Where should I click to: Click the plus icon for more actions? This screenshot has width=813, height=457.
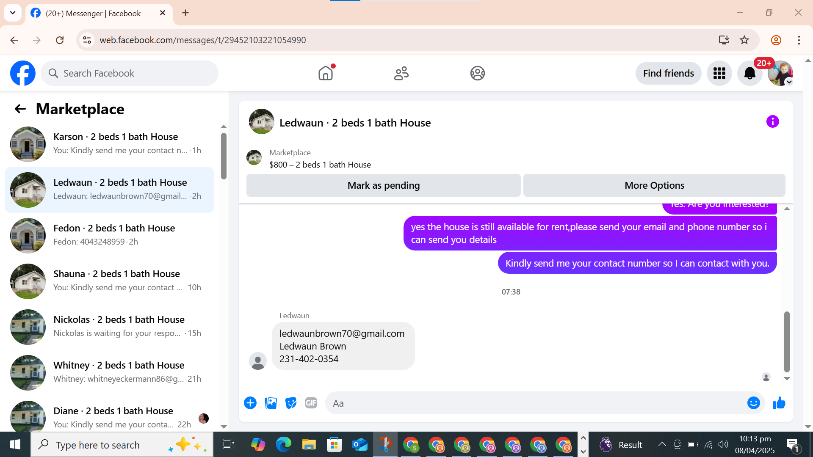250,403
